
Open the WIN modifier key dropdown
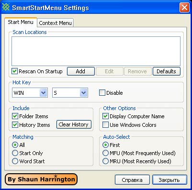(44, 93)
